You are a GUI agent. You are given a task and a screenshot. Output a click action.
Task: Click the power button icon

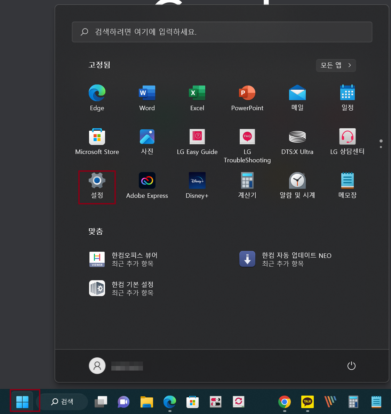point(351,366)
